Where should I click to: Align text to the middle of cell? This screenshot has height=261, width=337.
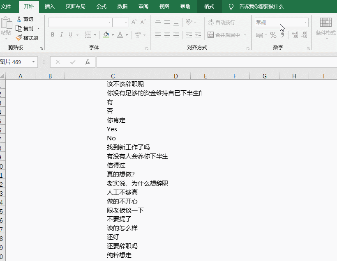(x=167, y=22)
